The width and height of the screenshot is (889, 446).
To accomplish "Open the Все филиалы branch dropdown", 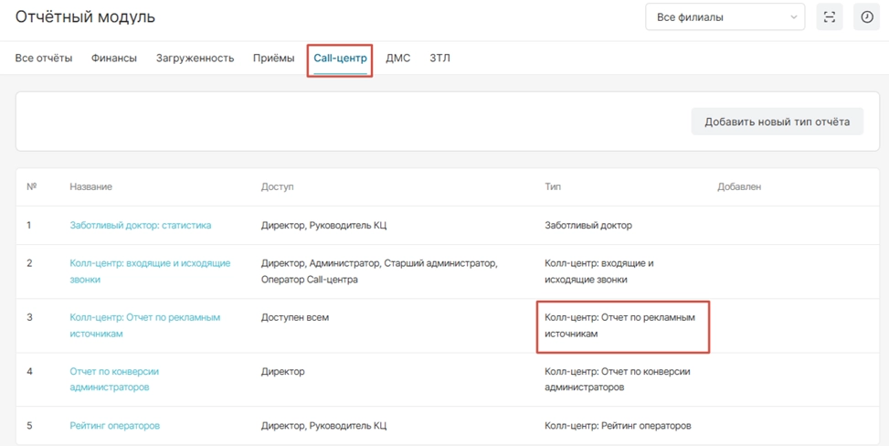I will click(x=725, y=17).
